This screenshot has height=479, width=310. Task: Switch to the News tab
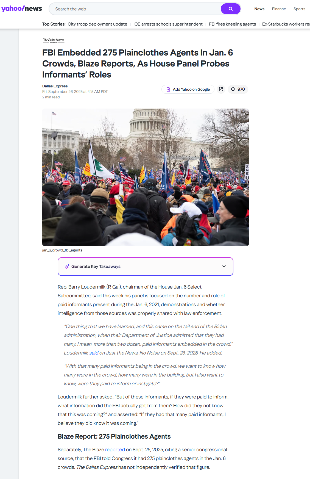[x=259, y=9]
